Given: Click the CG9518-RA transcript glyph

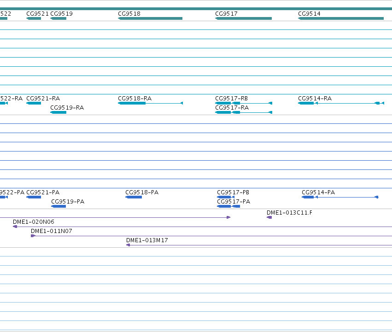Looking at the screenshot, I should pyautogui.click(x=151, y=103).
